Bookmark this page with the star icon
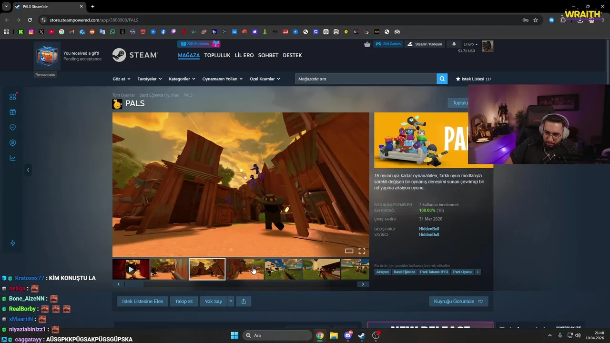Image resolution: width=610 pixels, height=343 pixels. (x=536, y=20)
